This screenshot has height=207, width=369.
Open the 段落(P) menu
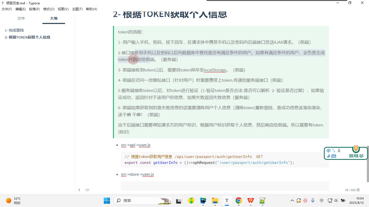(x=34, y=9)
